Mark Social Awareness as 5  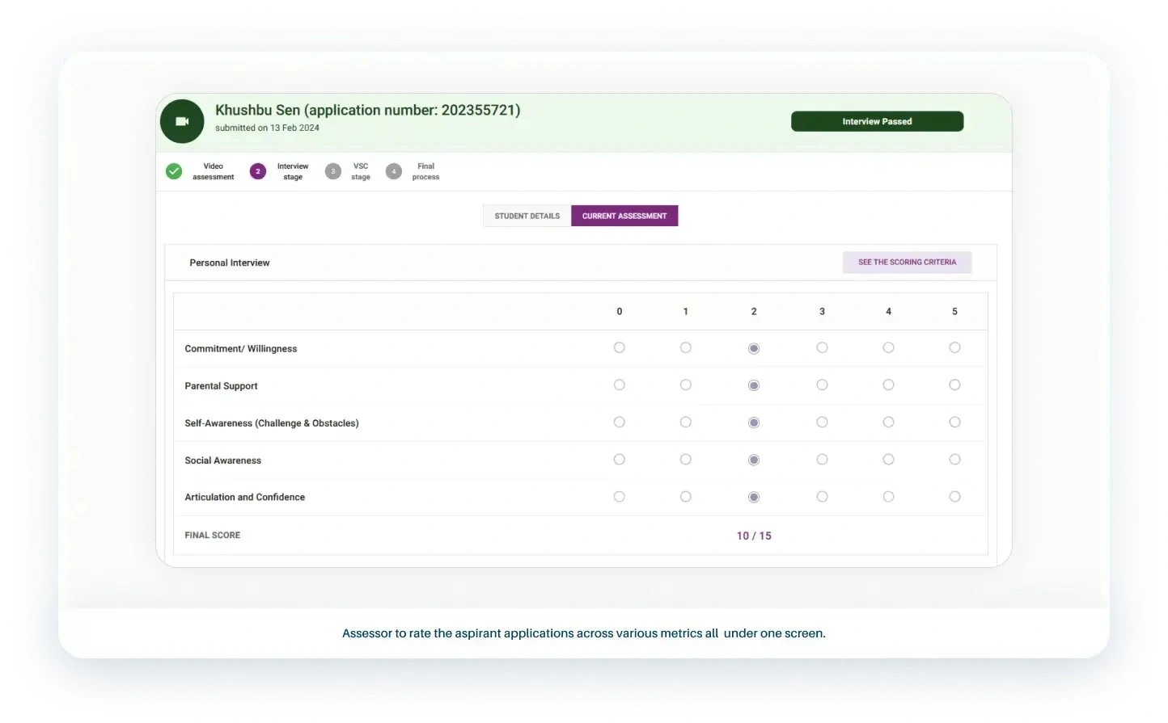coord(954,460)
